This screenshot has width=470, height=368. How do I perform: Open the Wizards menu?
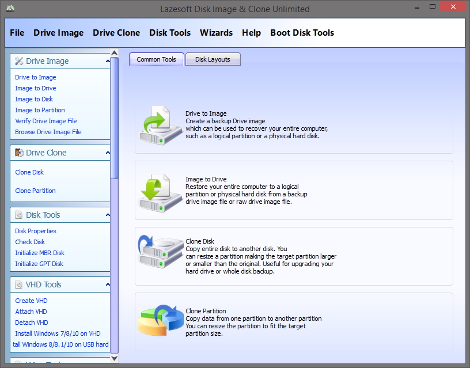pos(216,33)
